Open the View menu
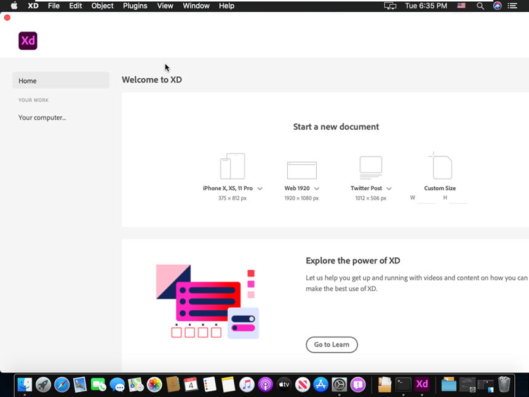This screenshot has width=529, height=397. tap(165, 6)
